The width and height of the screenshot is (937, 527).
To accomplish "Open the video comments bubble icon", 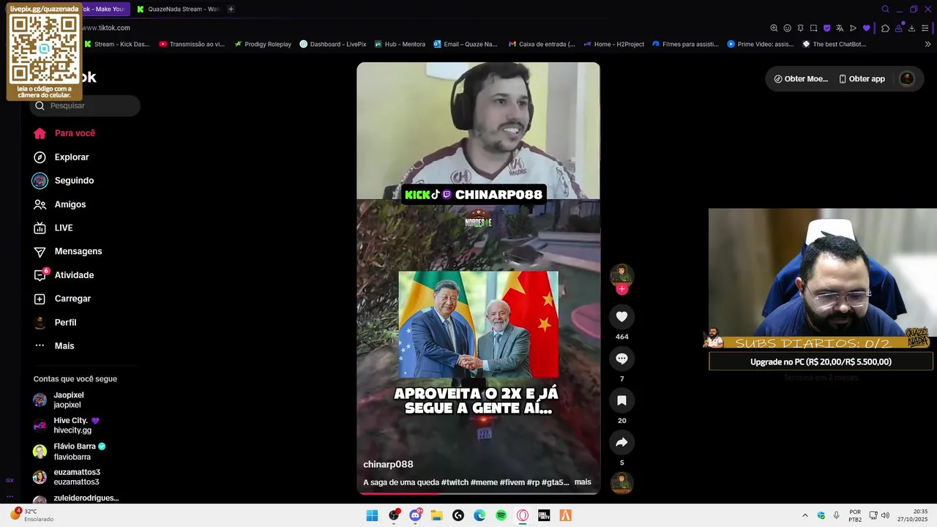I will (621, 359).
